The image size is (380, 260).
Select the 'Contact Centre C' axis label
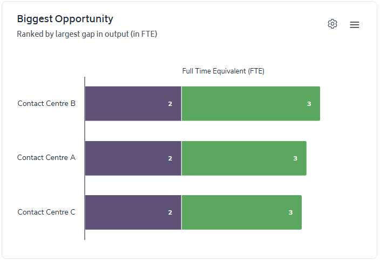[x=46, y=212]
